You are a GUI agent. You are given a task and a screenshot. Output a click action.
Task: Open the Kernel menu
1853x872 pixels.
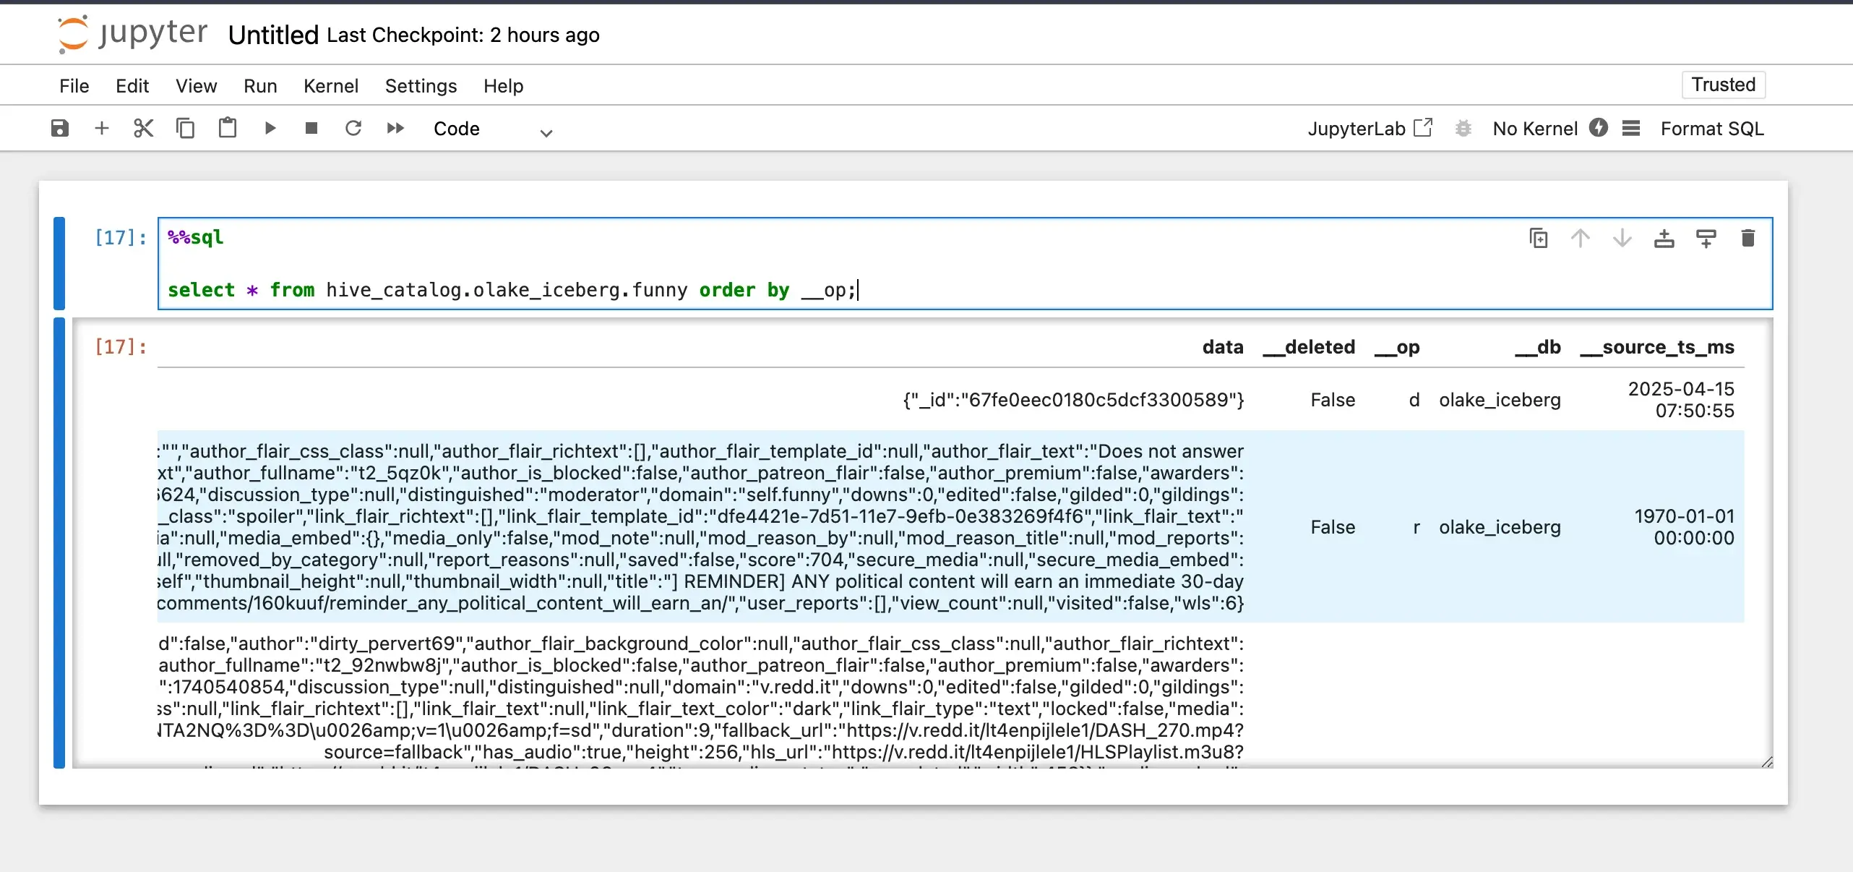pyautogui.click(x=330, y=86)
